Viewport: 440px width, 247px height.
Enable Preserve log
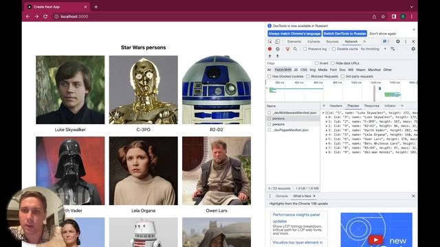click(305, 49)
